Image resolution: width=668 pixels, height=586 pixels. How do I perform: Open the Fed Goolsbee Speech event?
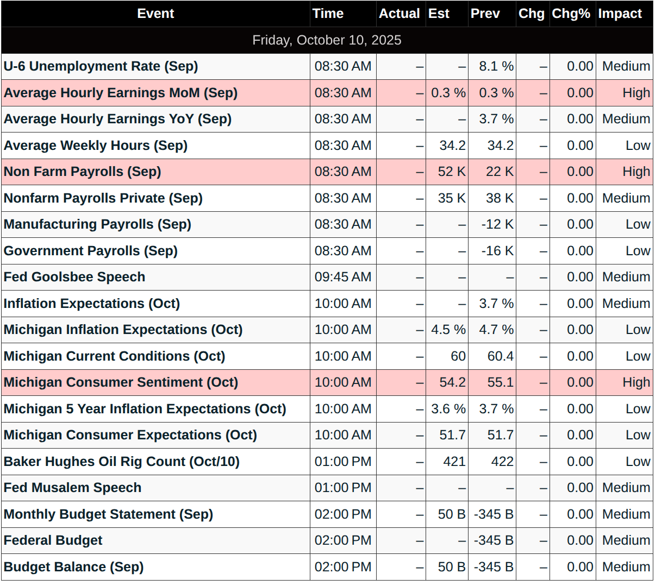74,277
